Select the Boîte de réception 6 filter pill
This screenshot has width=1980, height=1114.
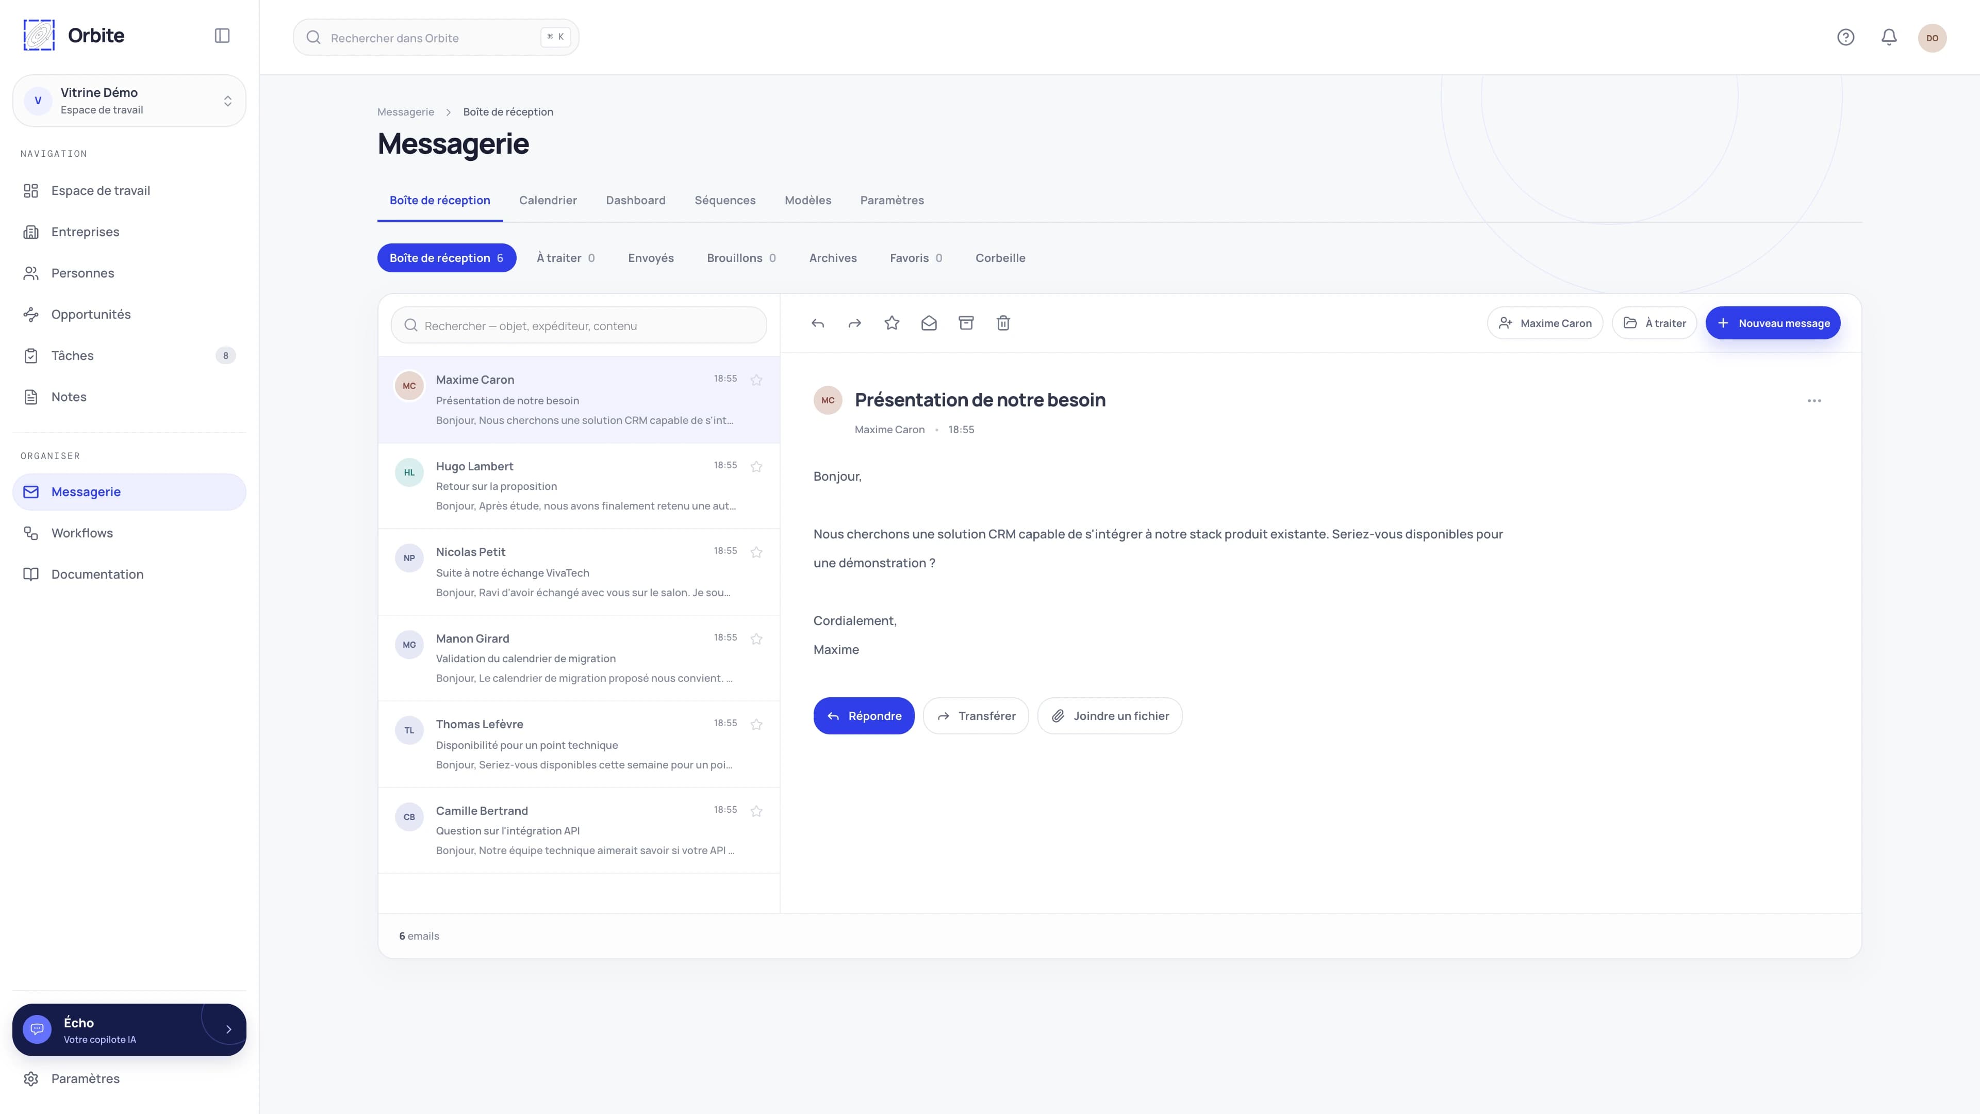point(447,257)
